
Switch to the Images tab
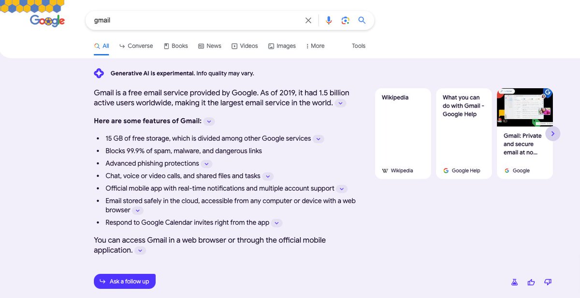point(282,46)
